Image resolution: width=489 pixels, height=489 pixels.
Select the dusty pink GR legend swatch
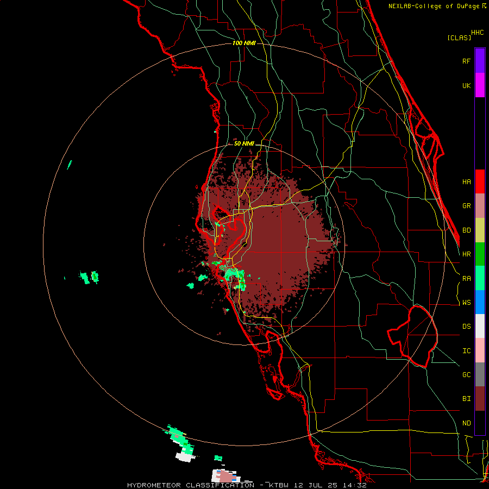pos(480,206)
